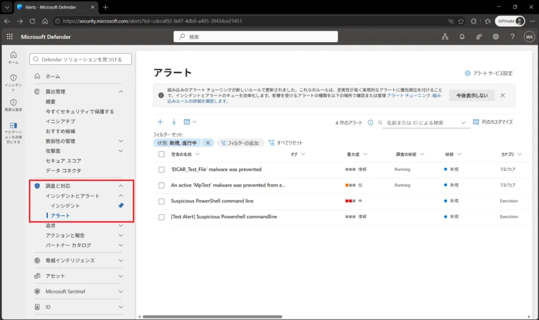Open インシデント navigation item
The height and width of the screenshot is (320, 539).
point(65,206)
